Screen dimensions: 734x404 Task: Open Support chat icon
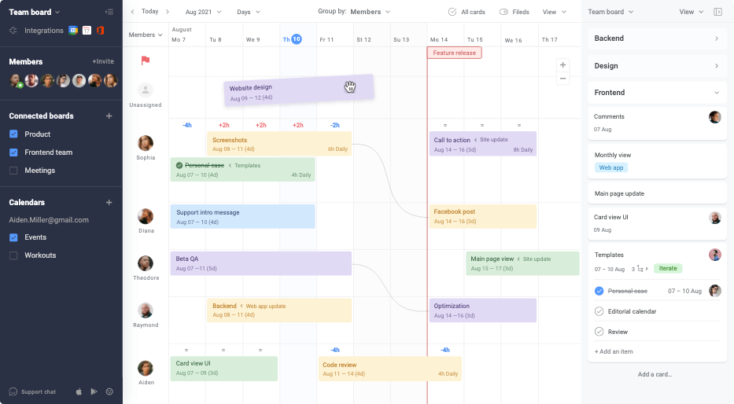13,392
